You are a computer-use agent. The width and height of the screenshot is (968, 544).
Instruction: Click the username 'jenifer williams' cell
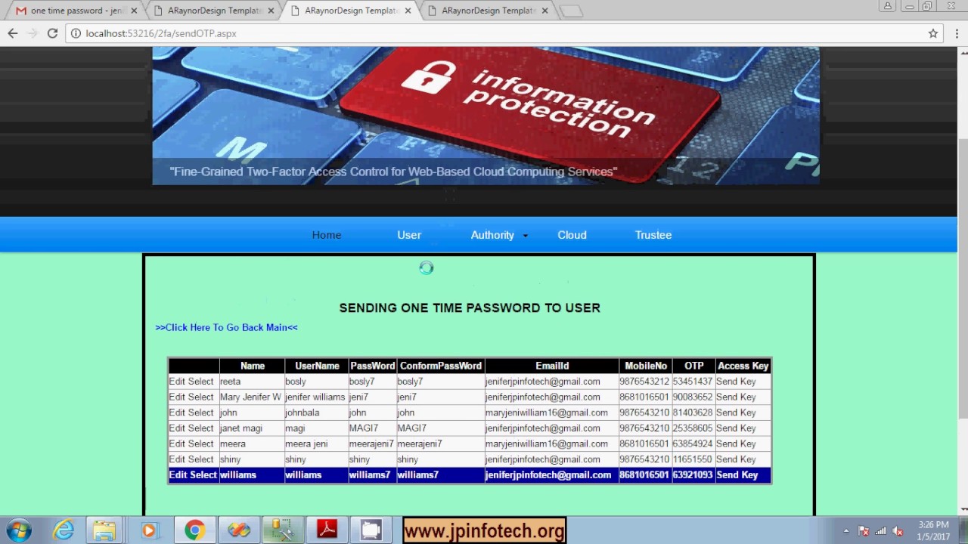(x=315, y=397)
